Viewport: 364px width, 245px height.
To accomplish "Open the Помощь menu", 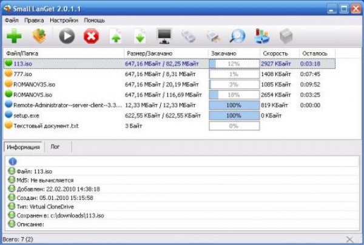I will 94,21.
